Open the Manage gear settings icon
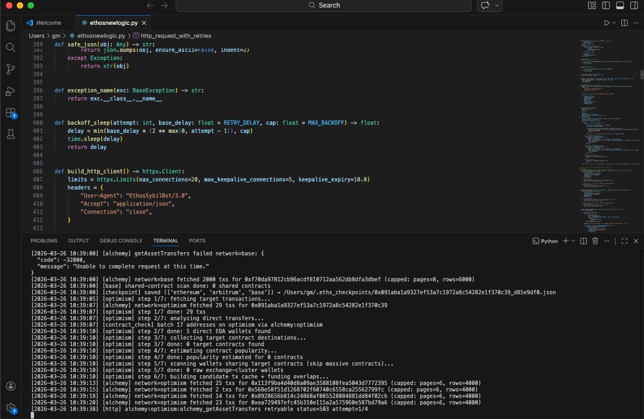Image resolution: width=644 pixels, height=419 pixels. (11, 408)
